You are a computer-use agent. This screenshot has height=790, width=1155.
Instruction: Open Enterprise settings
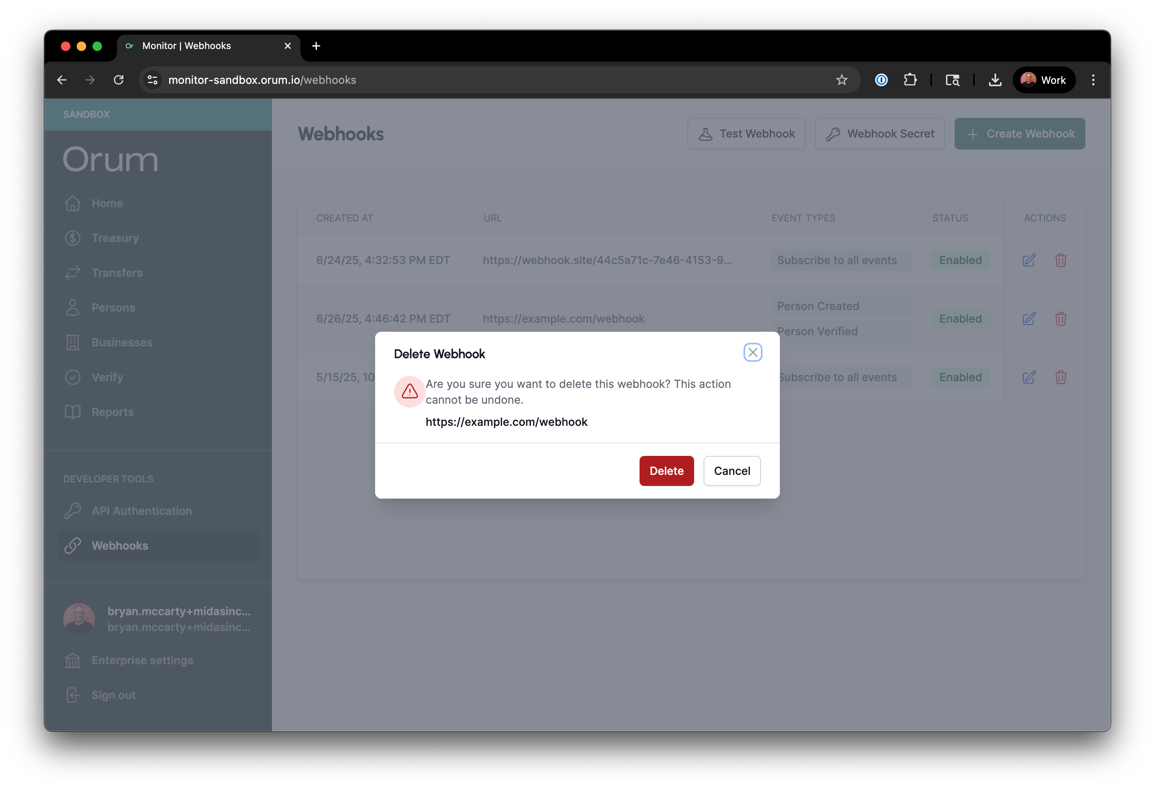point(142,660)
